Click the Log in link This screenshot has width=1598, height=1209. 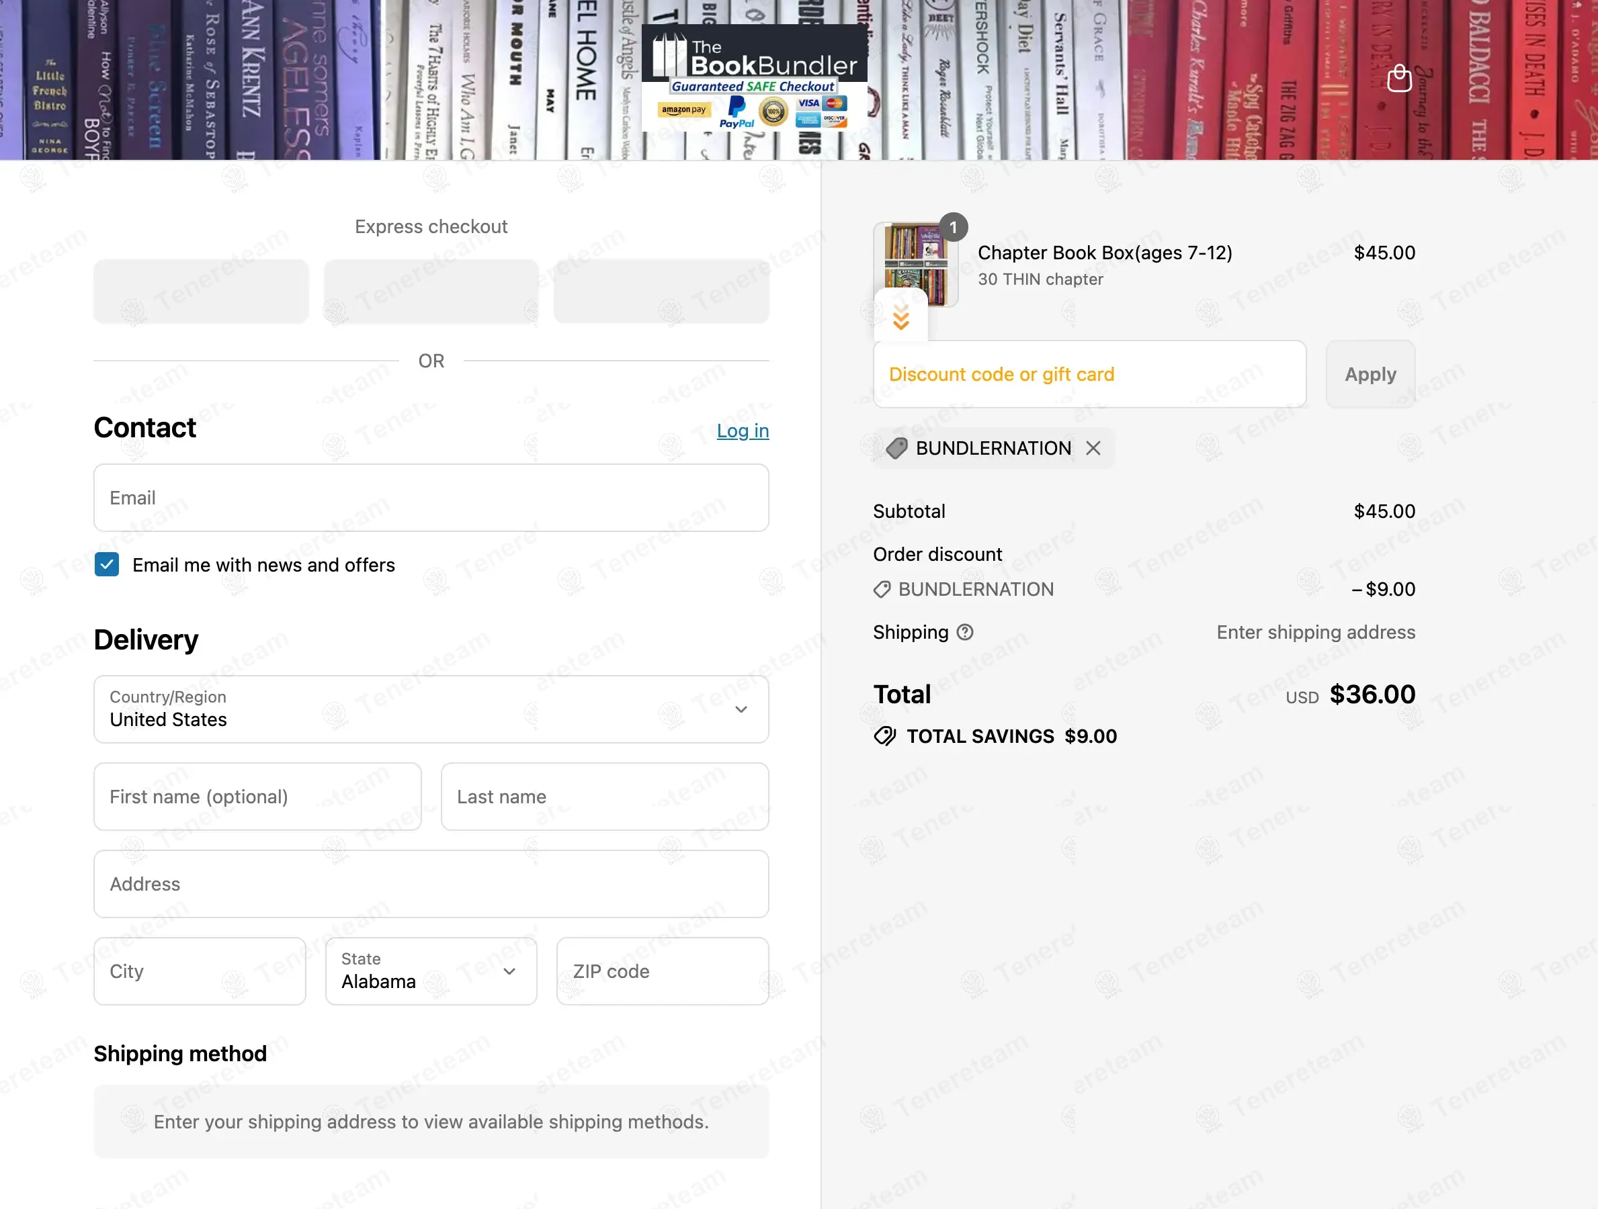coord(742,431)
